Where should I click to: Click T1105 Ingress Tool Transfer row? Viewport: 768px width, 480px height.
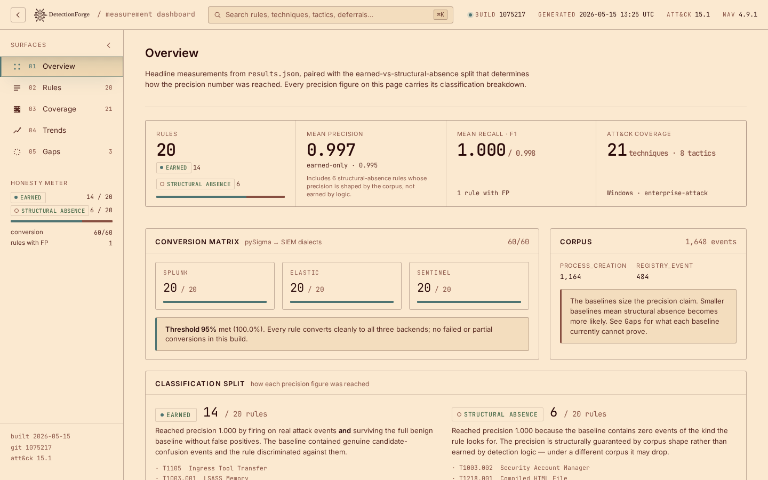(x=211, y=468)
